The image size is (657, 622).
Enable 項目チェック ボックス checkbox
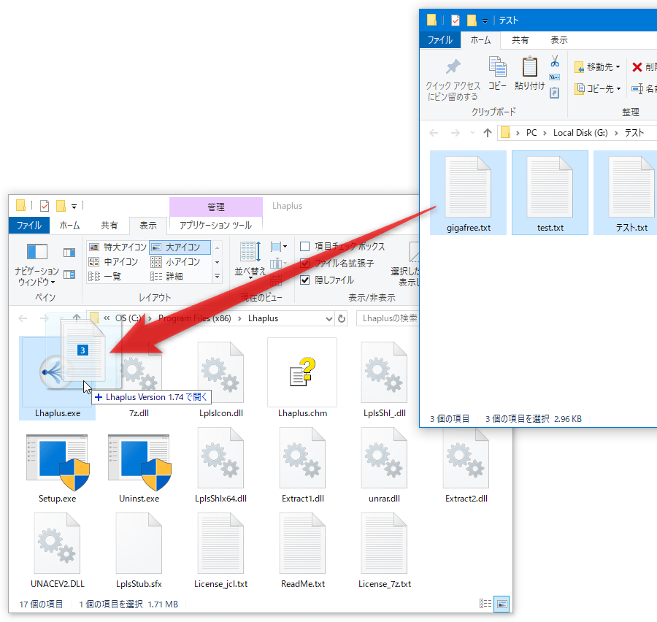coord(305,247)
